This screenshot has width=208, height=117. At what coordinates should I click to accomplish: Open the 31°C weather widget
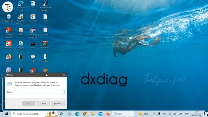coord(143,114)
